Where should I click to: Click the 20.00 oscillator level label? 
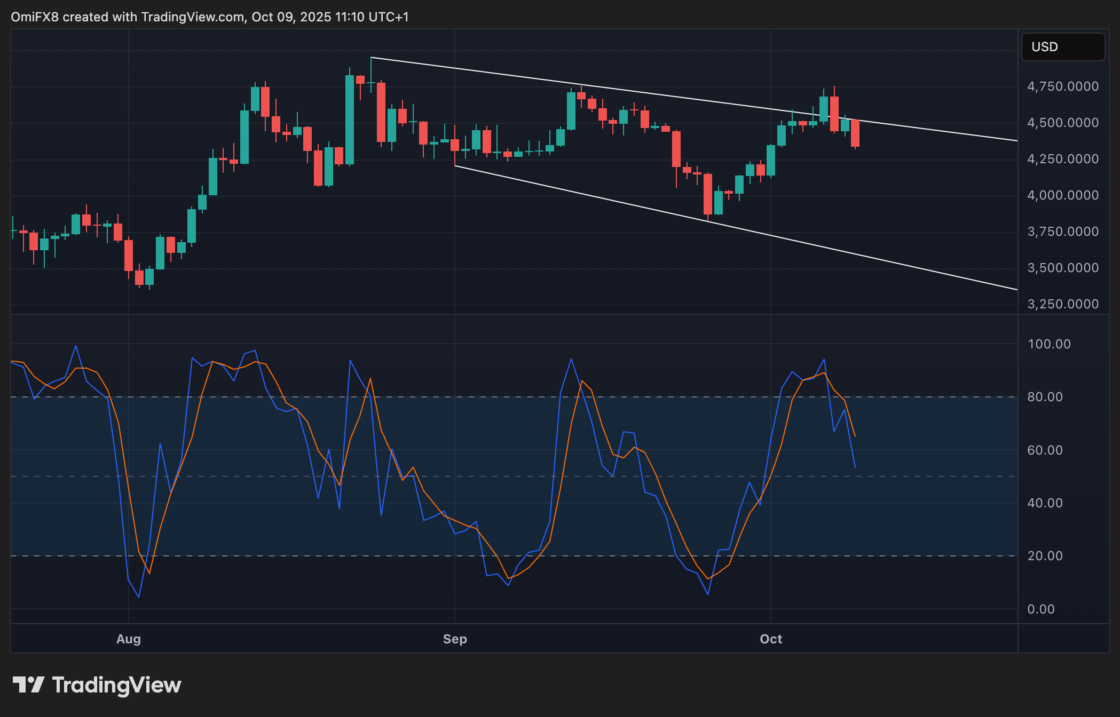point(1045,556)
